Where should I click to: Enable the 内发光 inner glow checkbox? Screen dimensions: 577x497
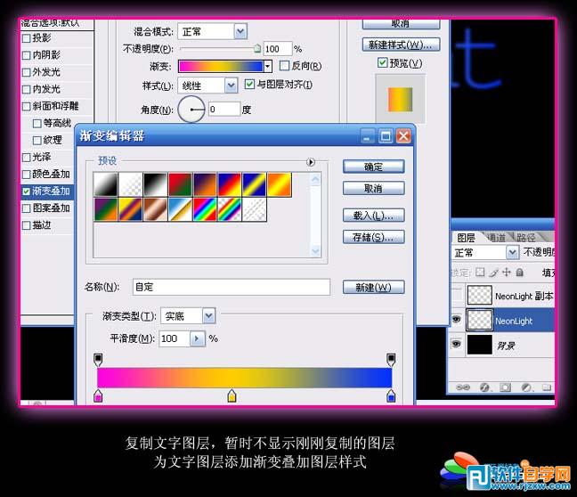click(27, 89)
